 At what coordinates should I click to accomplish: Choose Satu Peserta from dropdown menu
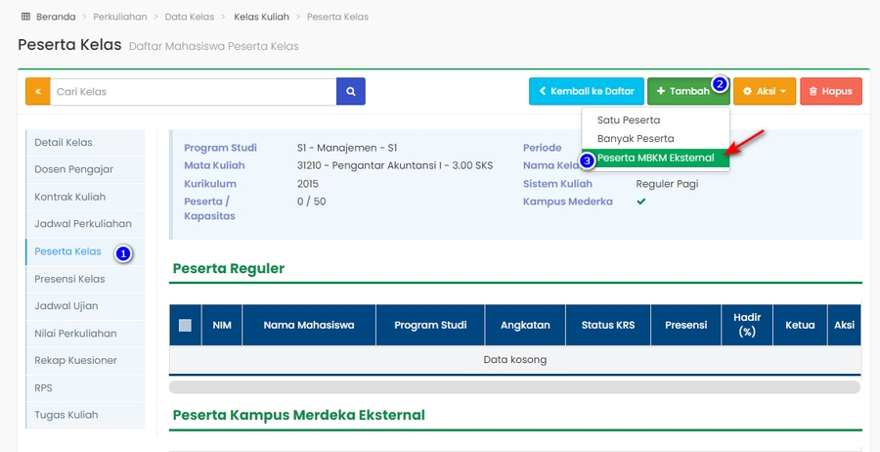click(628, 120)
